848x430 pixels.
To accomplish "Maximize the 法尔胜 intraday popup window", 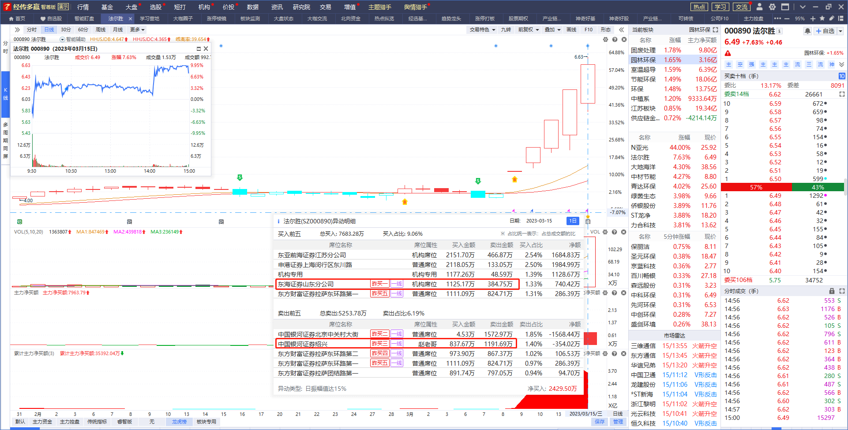I will 199,49.
